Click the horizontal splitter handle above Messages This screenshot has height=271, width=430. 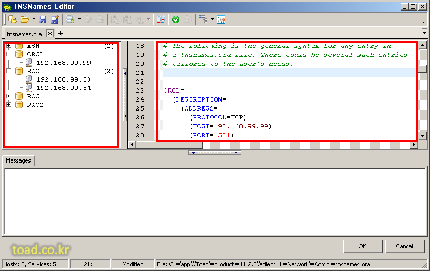point(215,153)
